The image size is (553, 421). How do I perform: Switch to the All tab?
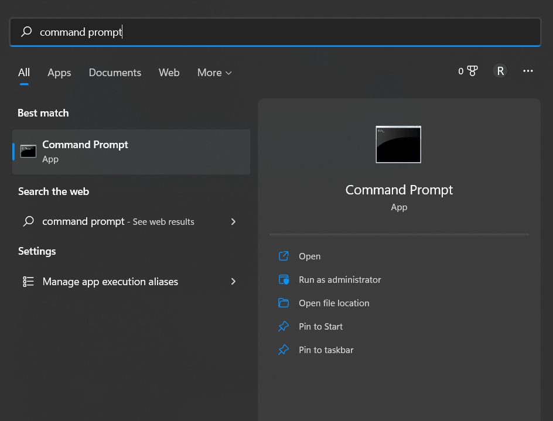[24, 73]
